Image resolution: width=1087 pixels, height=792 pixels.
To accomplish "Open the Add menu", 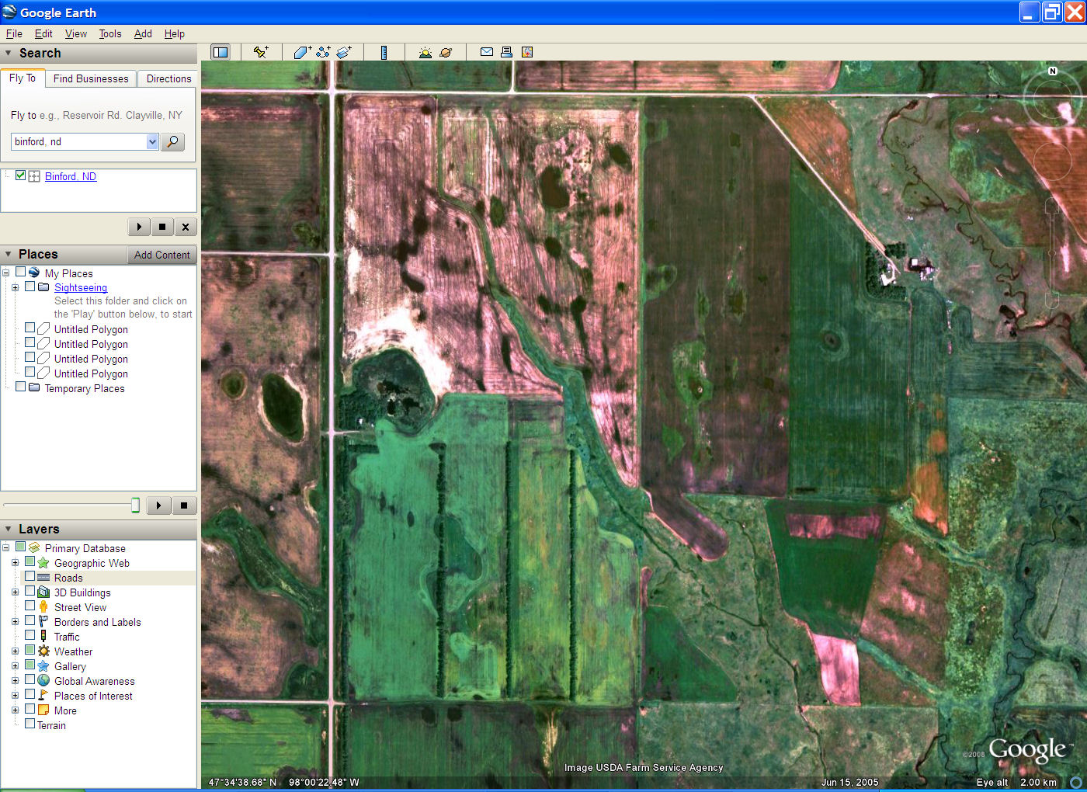I will pos(143,33).
